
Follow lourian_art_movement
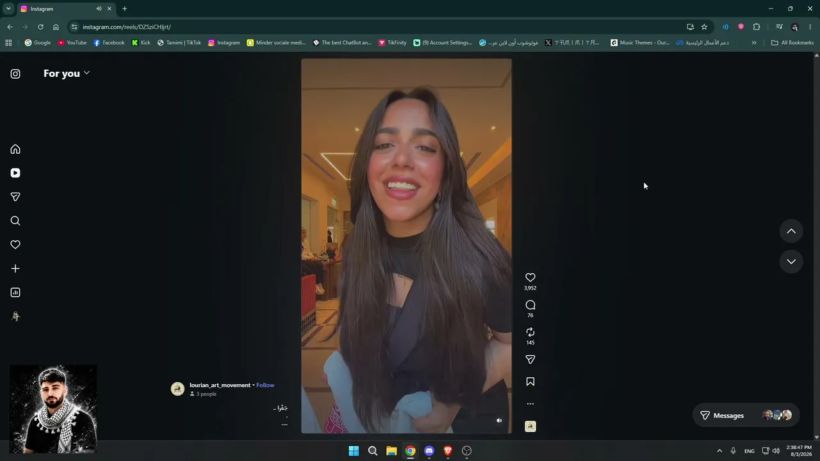coord(265,385)
